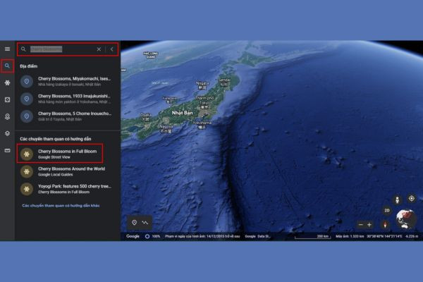Select Cherry Blossoms, 5 Chome Inouecho result
423x282 pixels.
(x=68, y=116)
